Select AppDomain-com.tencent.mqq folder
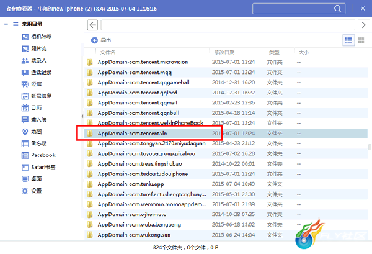Screen dimensions: 372x254 pos(135,72)
